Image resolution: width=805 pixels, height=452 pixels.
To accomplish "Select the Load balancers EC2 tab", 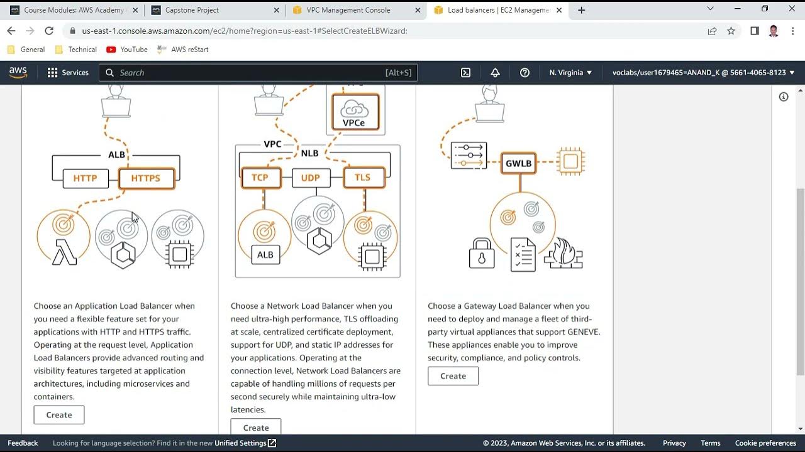I will pyautogui.click(x=498, y=10).
